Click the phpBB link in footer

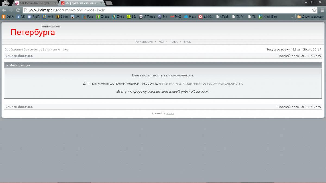coord(170,113)
